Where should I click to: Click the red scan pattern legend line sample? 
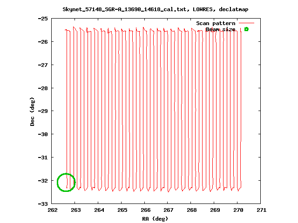[x=246, y=23]
